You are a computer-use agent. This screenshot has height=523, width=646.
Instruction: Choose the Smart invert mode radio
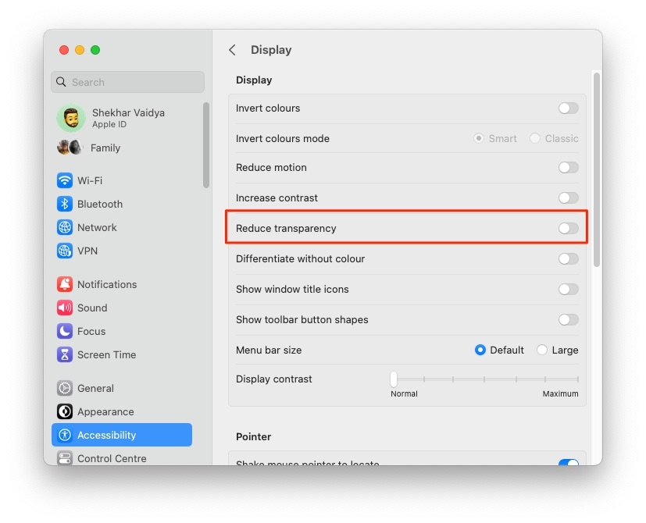478,138
